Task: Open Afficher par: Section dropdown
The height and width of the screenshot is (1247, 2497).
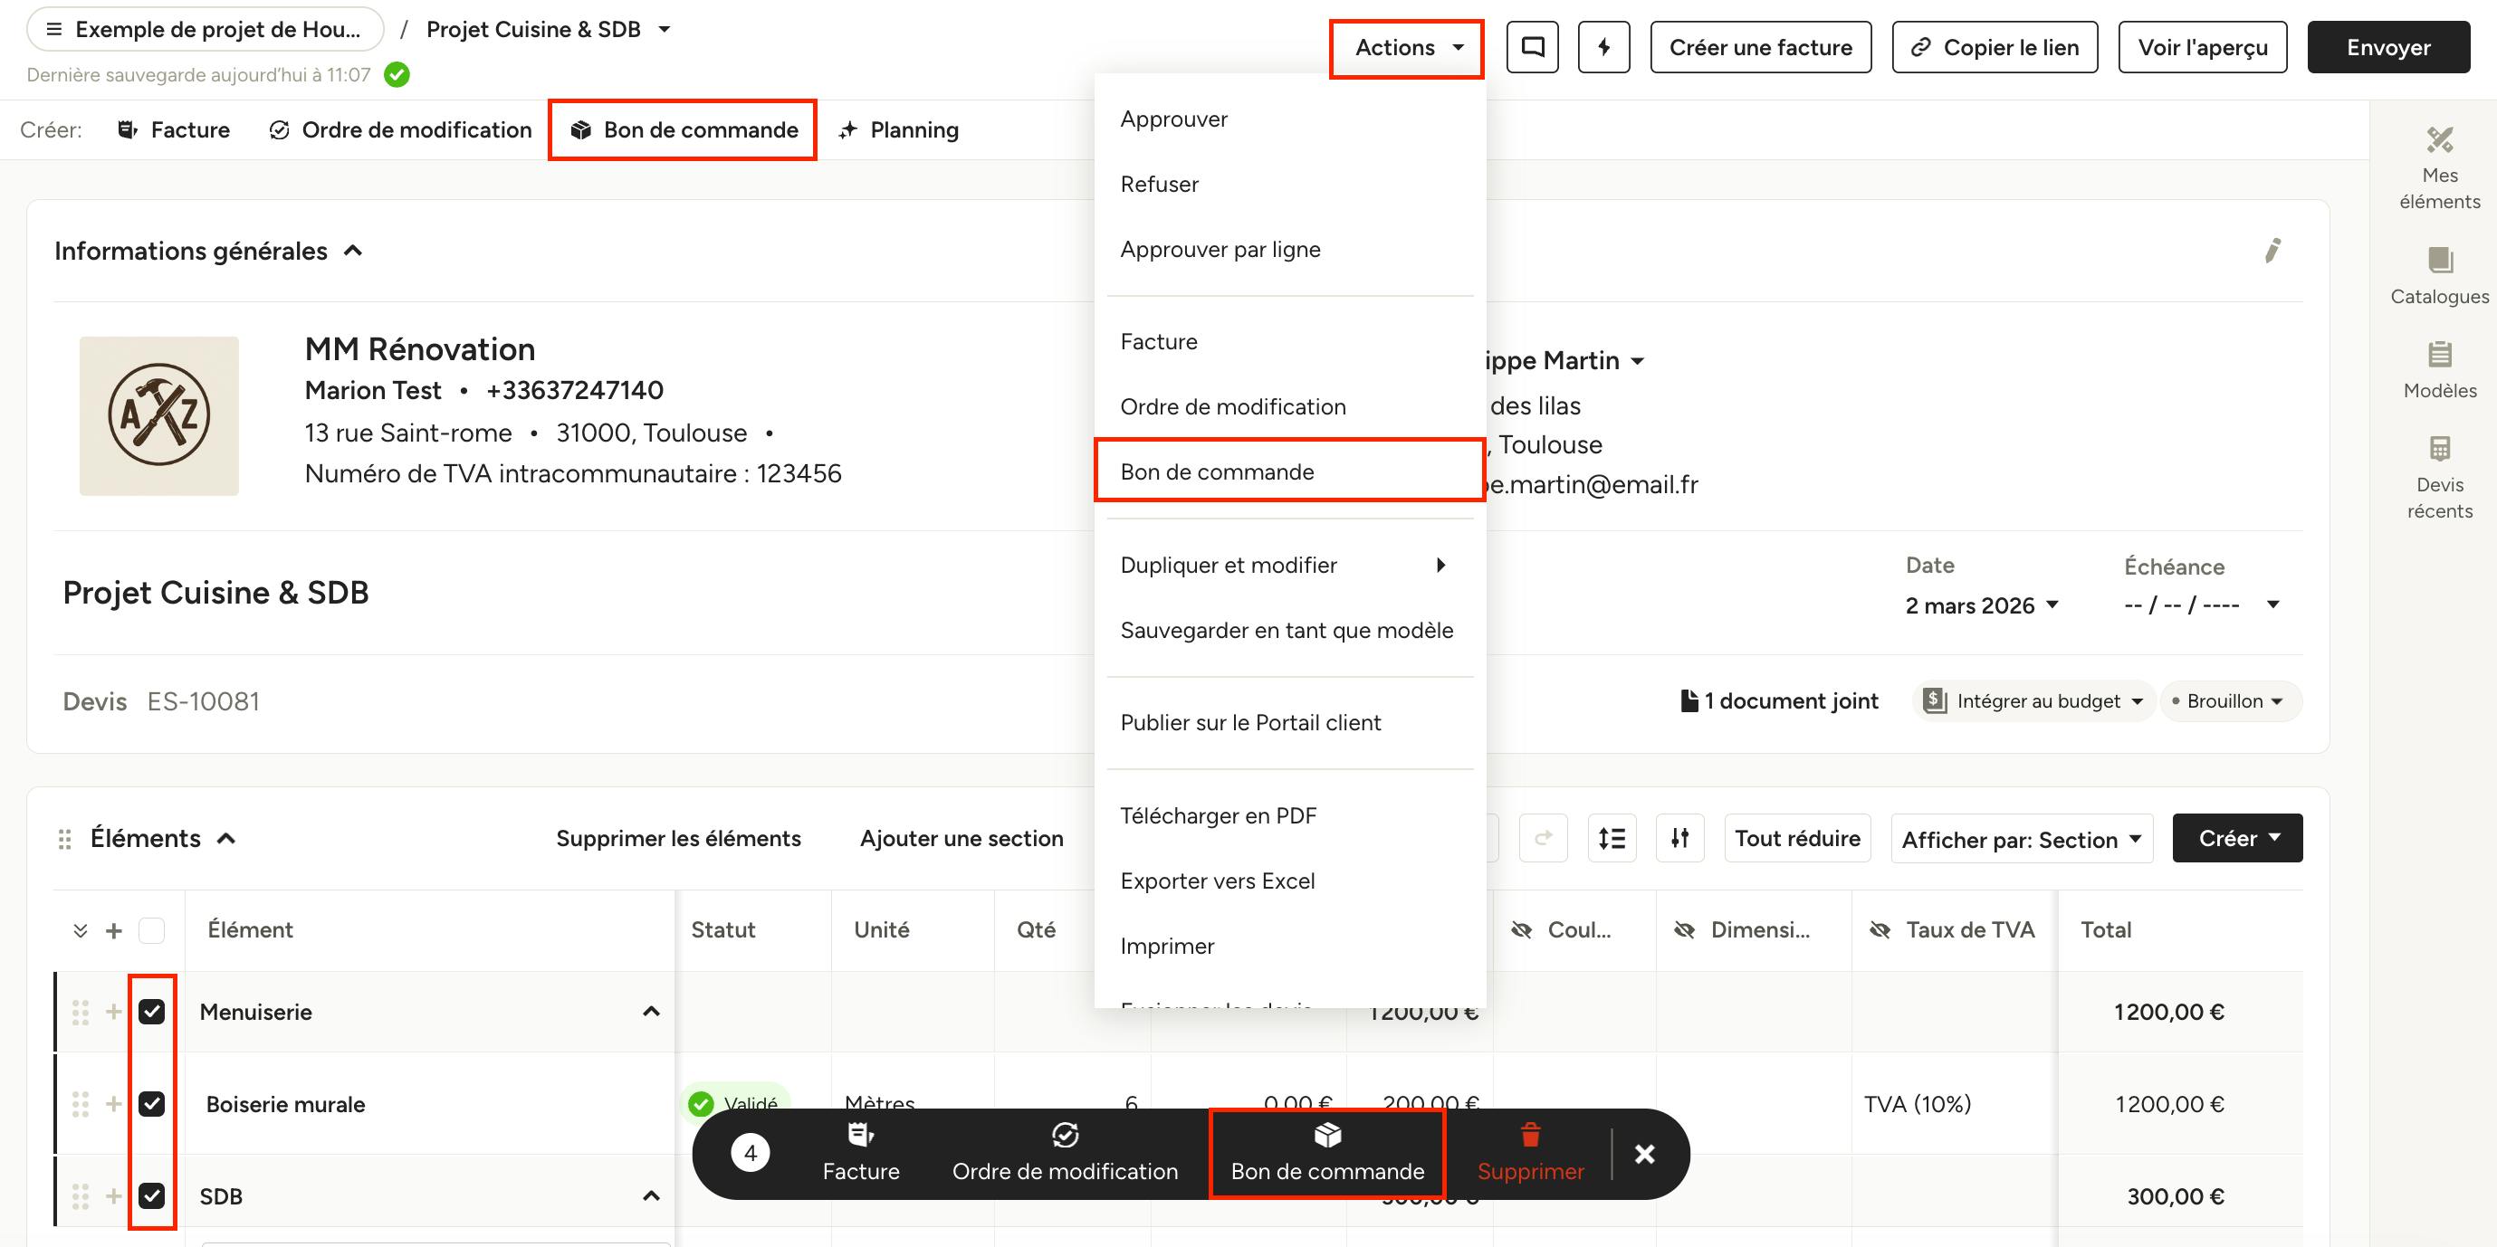Action: (2021, 839)
